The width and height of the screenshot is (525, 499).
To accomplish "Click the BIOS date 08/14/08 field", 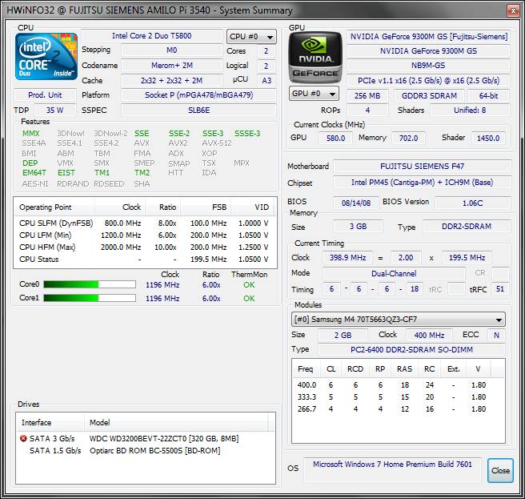I will tap(356, 203).
